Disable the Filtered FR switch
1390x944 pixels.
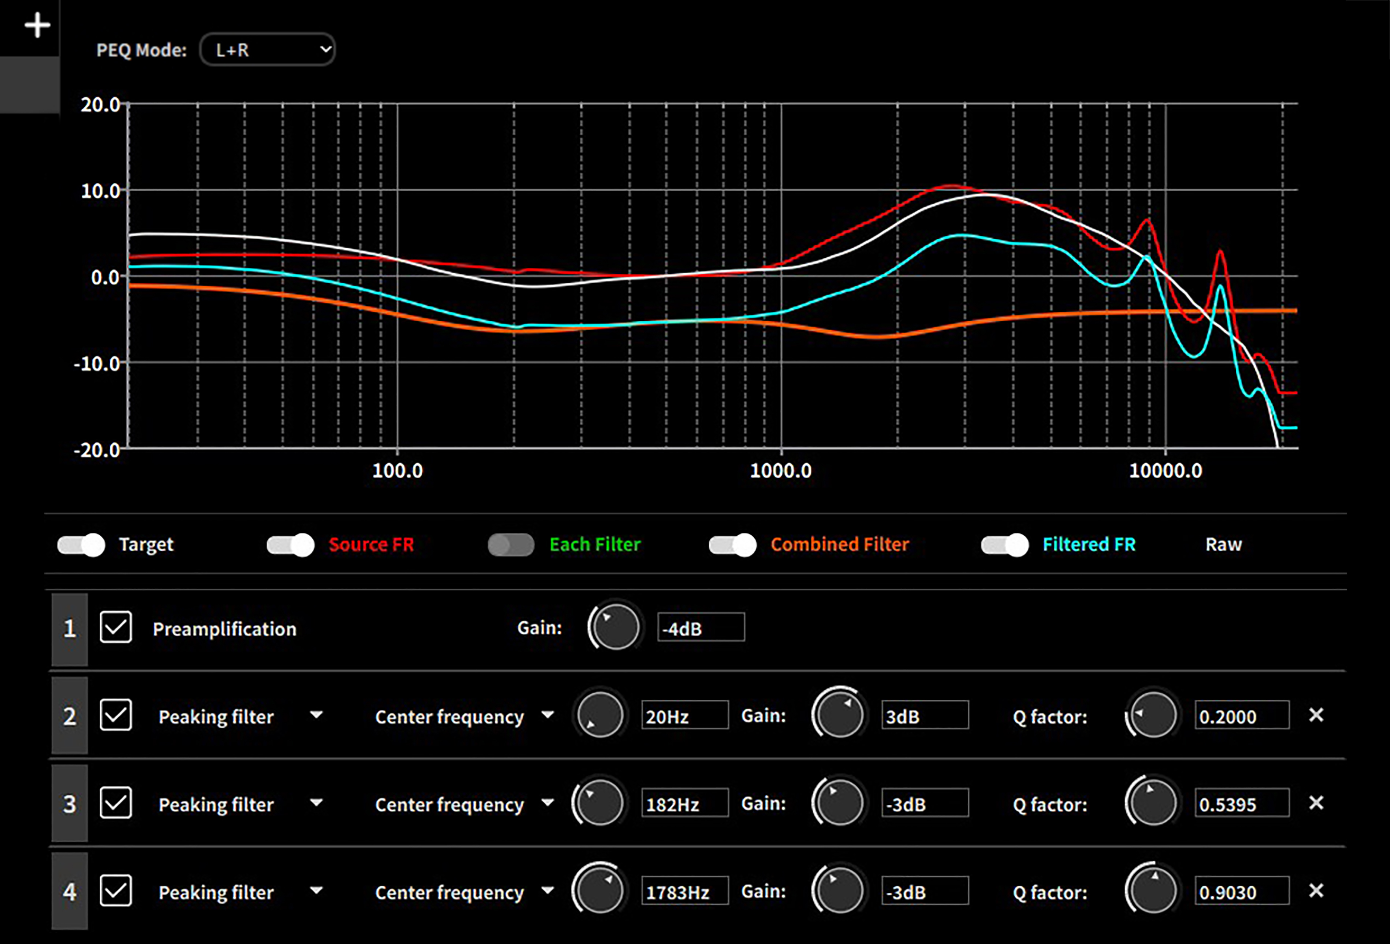click(1005, 544)
